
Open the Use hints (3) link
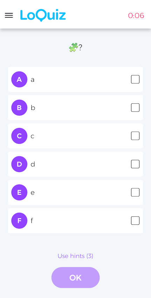point(75,256)
